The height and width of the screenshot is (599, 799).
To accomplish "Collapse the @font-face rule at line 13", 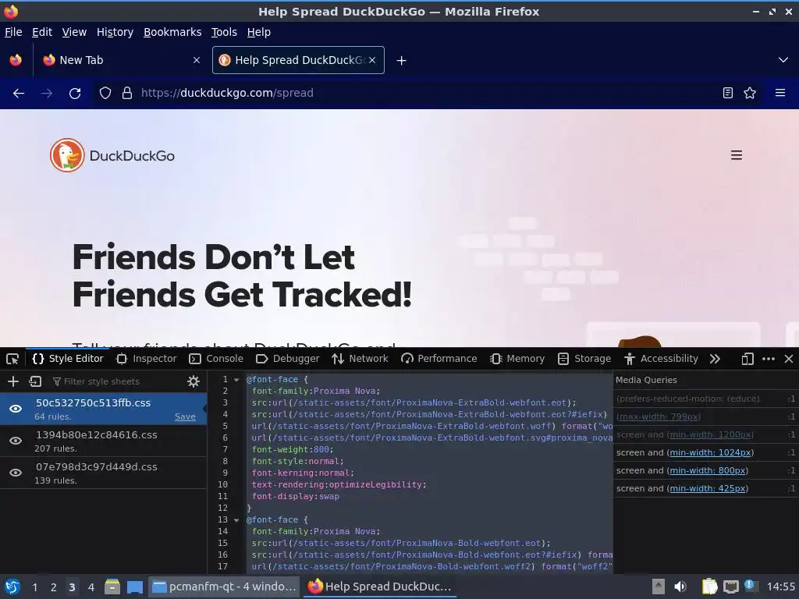I will point(236,520).
